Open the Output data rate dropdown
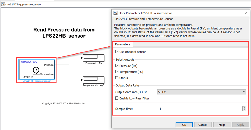The width and height of the screenshot is (251, 130). [201, 92]
